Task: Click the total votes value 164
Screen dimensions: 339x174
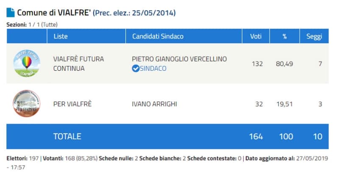Action: click(x=256, y=136)
